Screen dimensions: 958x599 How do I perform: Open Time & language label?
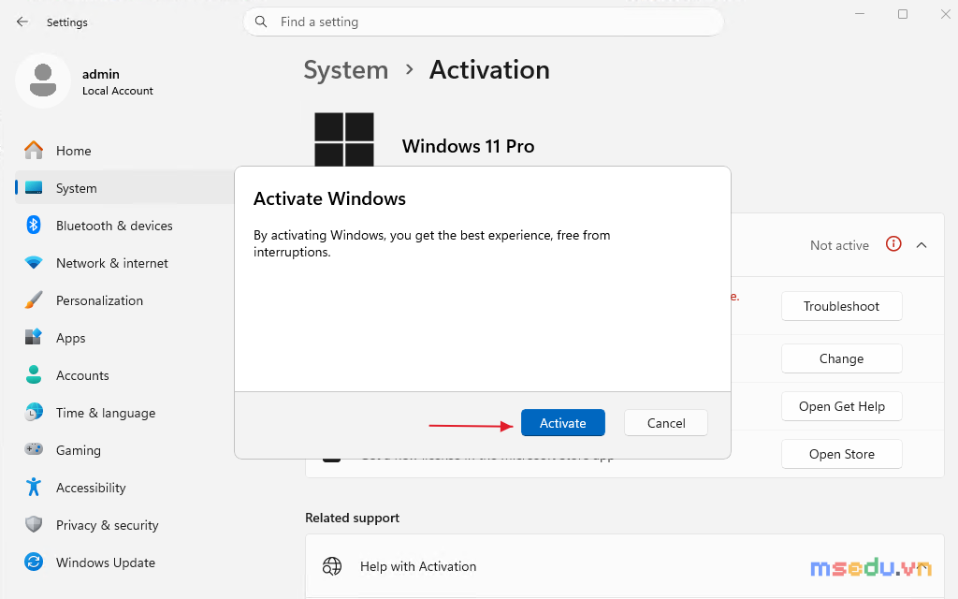(x=106, y=413)
